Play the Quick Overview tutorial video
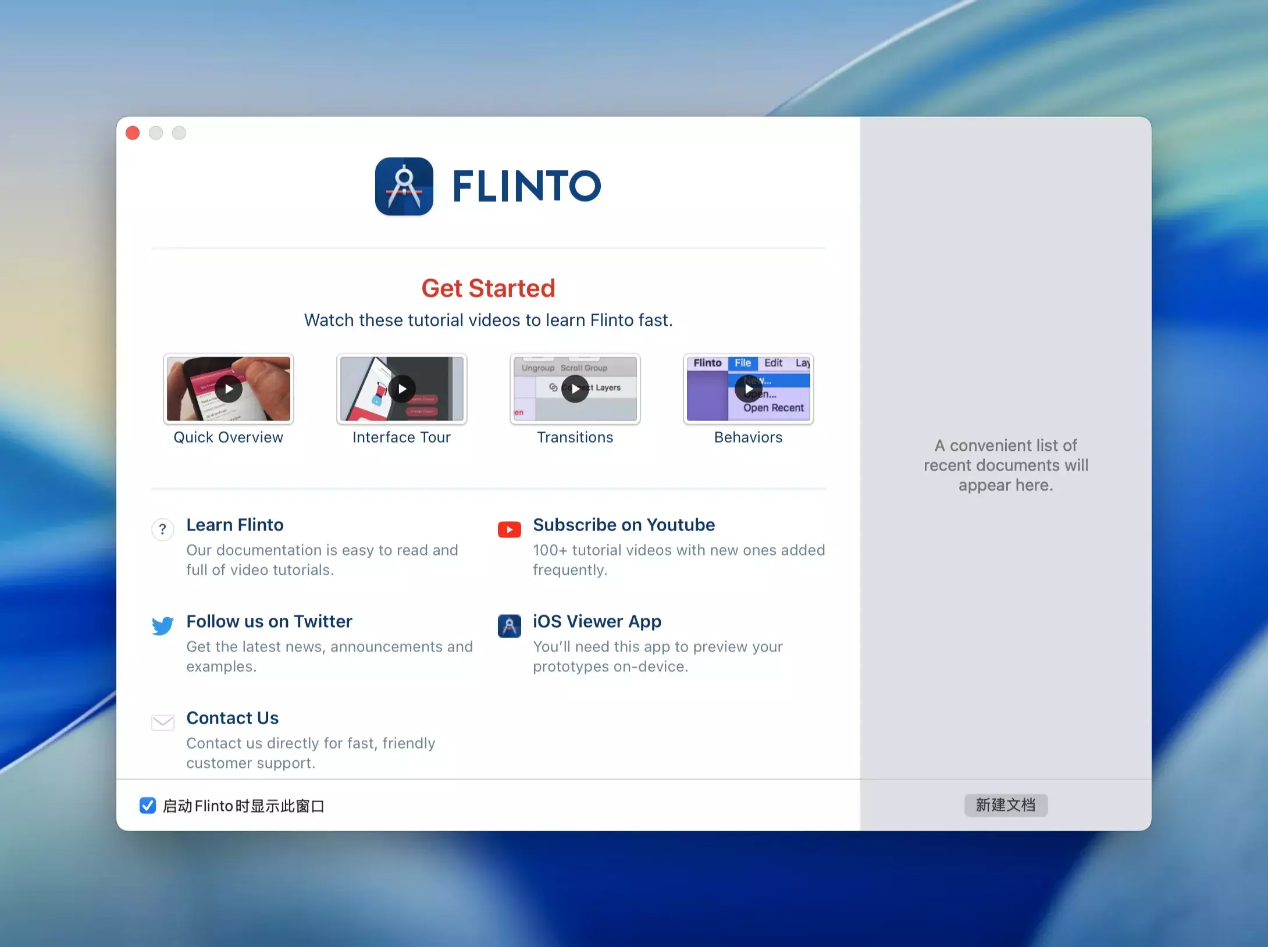The height and width of the screenshot is (947, 1268). pyautogui.click(x=229, y=389)
